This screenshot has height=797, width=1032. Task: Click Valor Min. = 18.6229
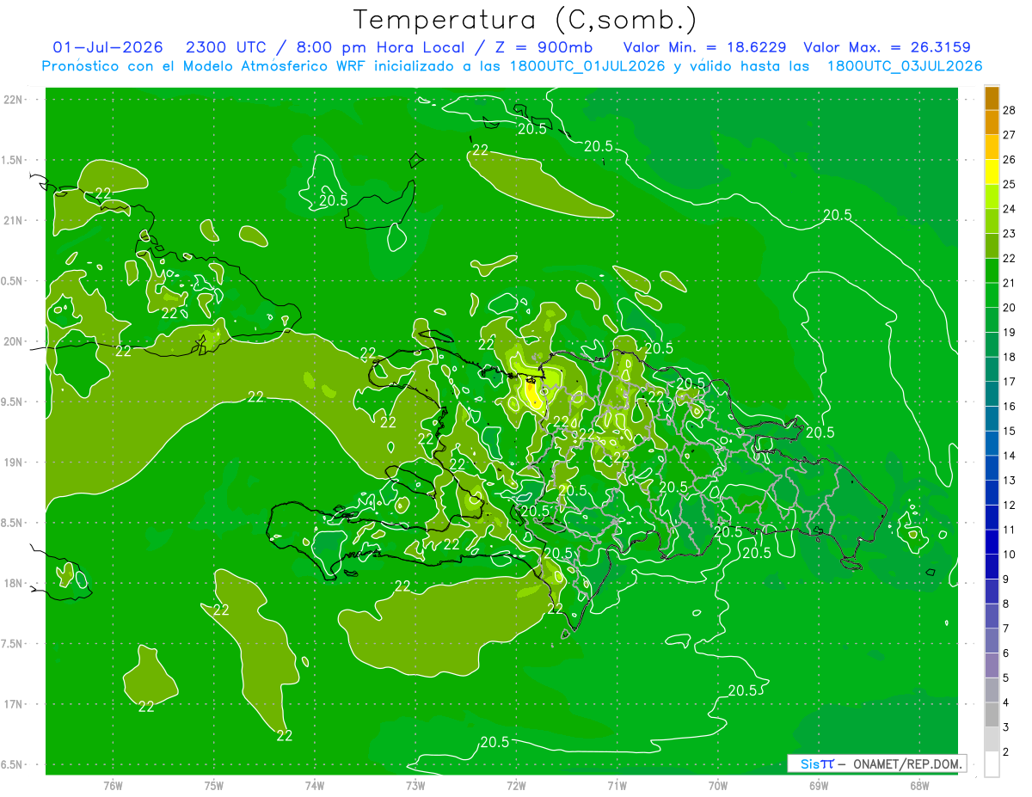point(704,47)
